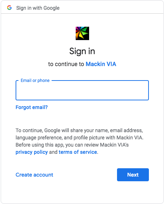The width and height of the screenshot is (167, 204).
Task: Focus the Email or phone field
Action: coord(82,90)
